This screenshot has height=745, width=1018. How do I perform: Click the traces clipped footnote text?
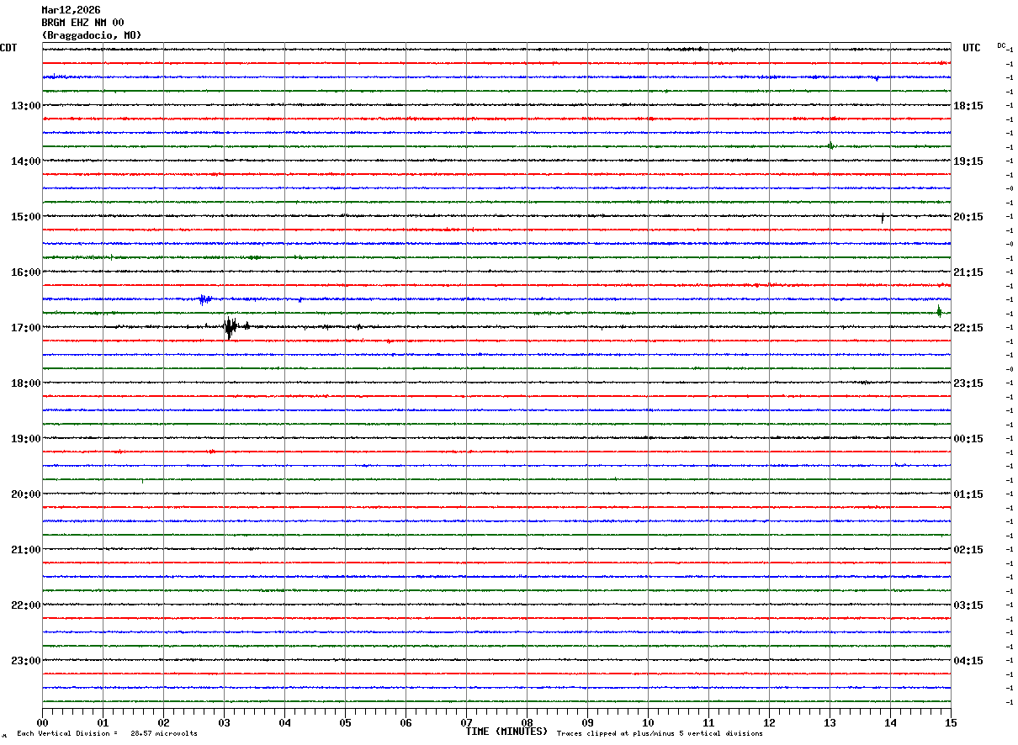click(x=660, y=733)
